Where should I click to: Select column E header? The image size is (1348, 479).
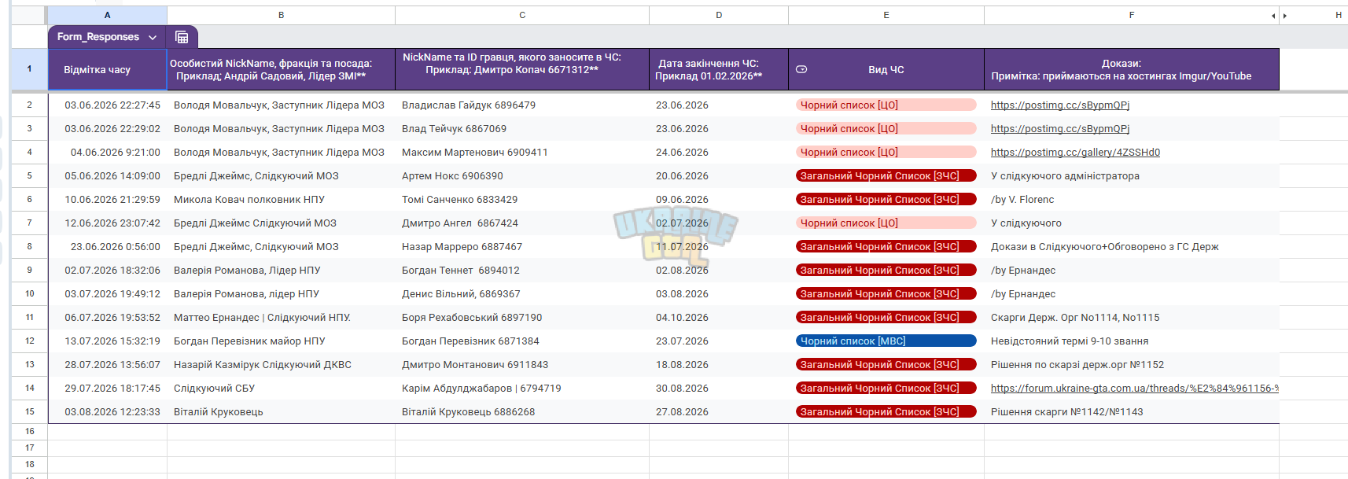coord(886,15)
